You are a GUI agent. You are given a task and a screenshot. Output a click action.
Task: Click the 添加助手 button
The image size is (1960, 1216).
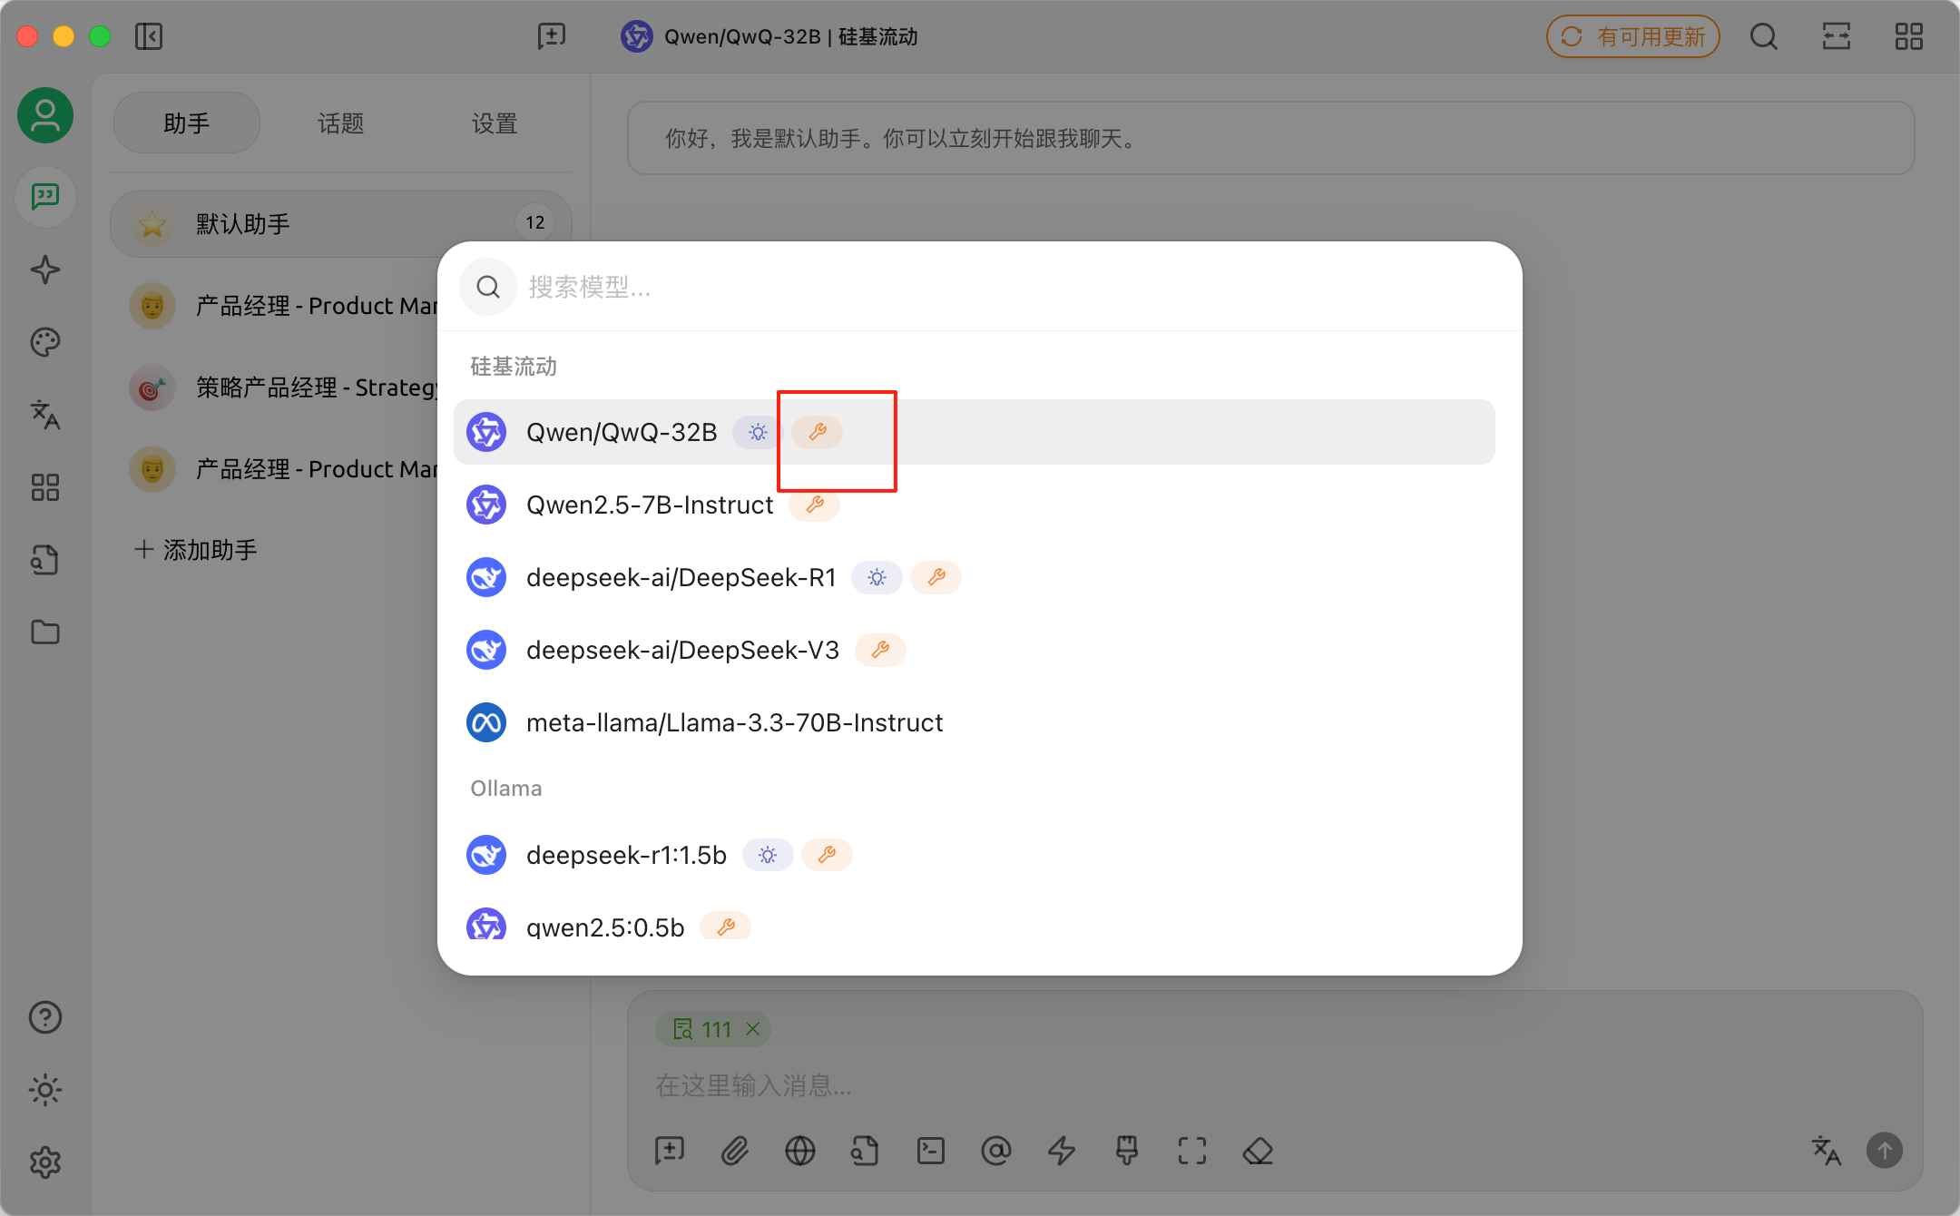(196, 550)
